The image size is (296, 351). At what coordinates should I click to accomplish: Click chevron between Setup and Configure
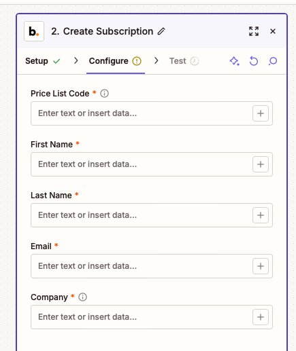[x=76, y=60]
